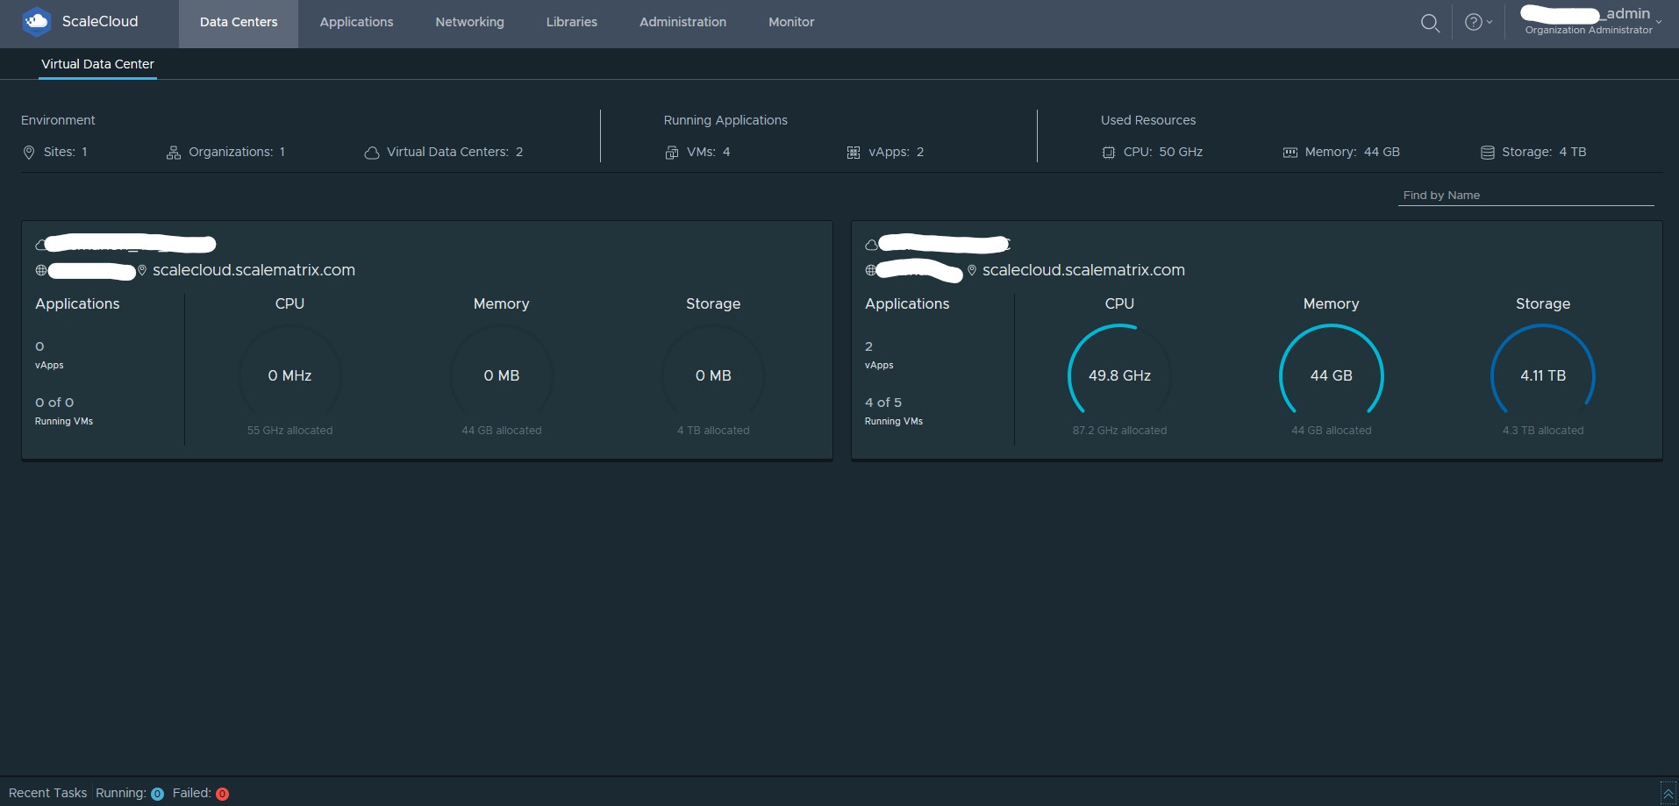Click cloud icon on the 2 vApps card

[871, 245]
